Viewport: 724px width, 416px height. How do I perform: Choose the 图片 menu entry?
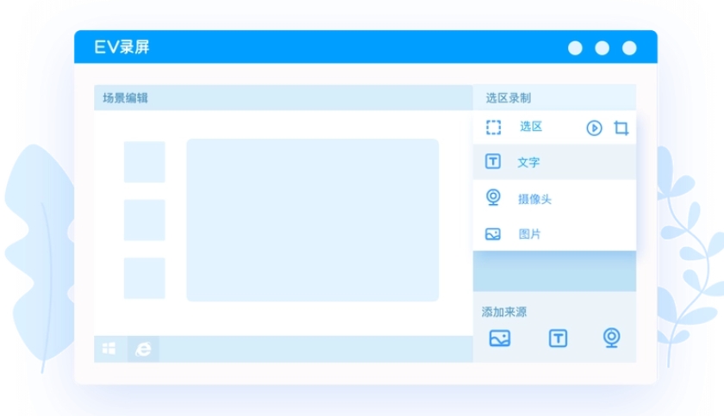click(554, 233)
